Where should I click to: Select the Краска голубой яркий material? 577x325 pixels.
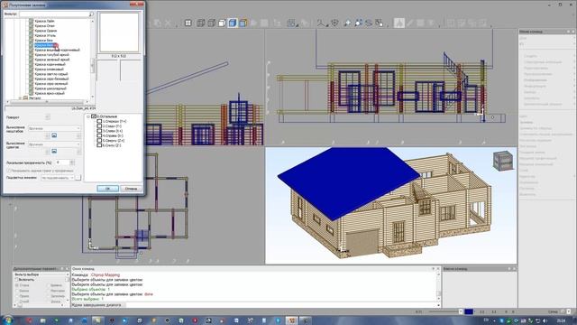click(52, 54)
